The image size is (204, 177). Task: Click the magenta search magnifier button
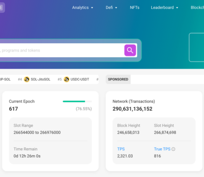click(130, 50)
